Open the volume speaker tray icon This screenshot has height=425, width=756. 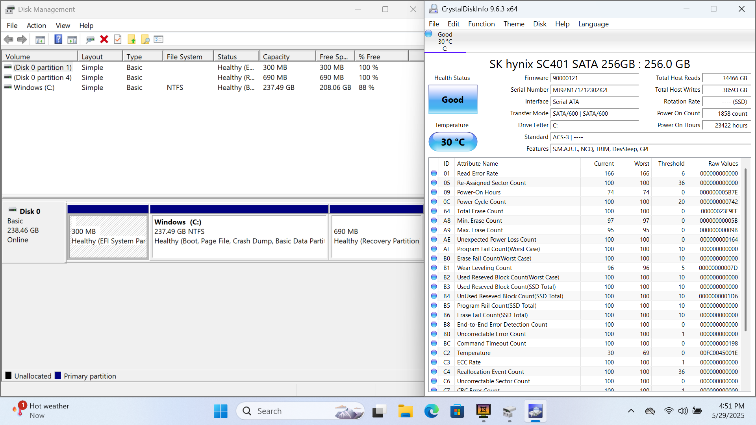pyautogui.click(x=683, y=411)
